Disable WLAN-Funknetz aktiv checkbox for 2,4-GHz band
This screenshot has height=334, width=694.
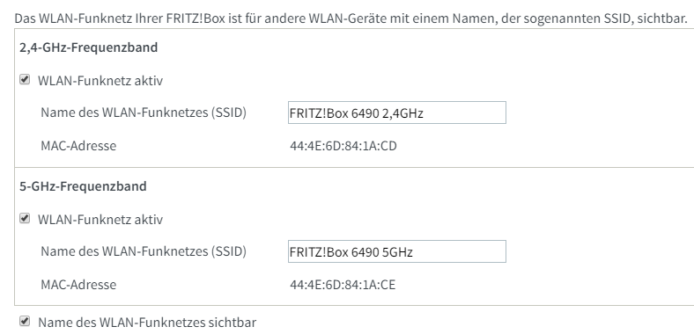25,80
